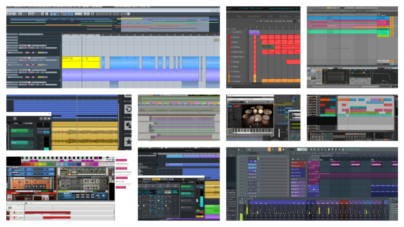The image size is (404, 227).
Task: Click the -6.72 green send level slider
Action: click(x=22, y=131)
